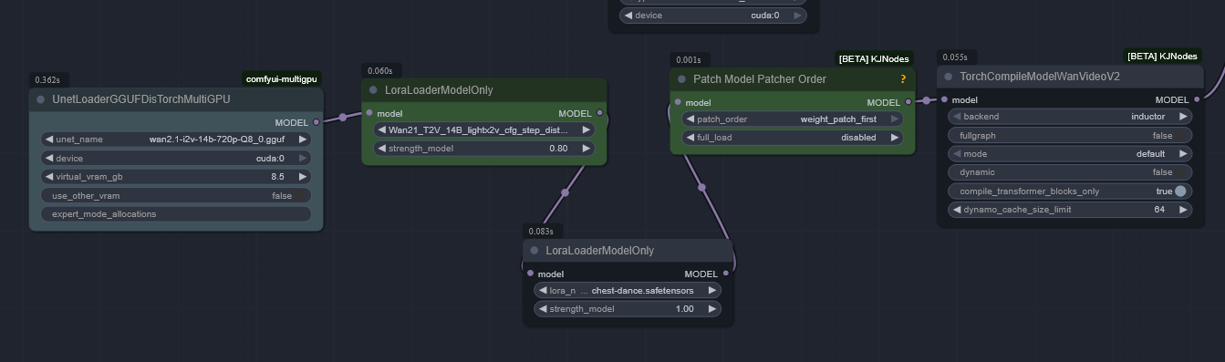Click the 0.001s execution time label
The image size is (1225, 362).
(689, 60)
